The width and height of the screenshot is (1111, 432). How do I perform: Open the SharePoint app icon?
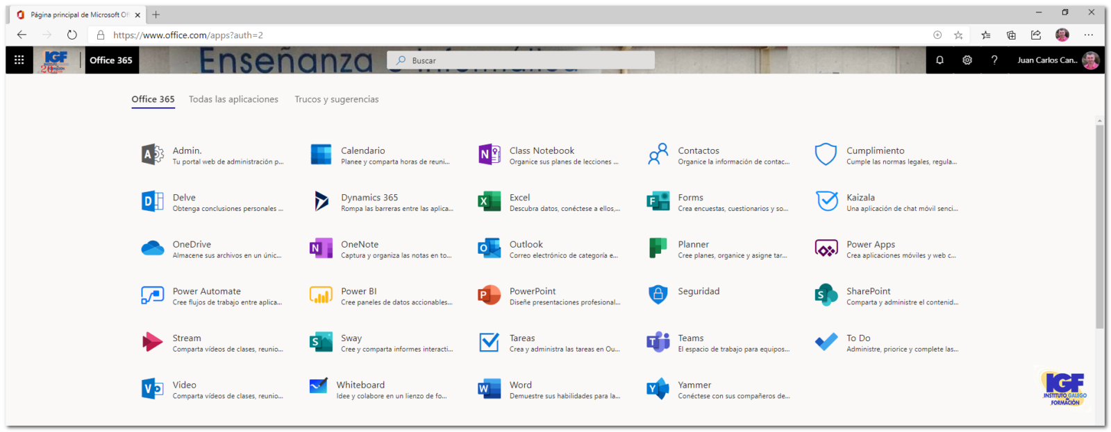[826, 295]
